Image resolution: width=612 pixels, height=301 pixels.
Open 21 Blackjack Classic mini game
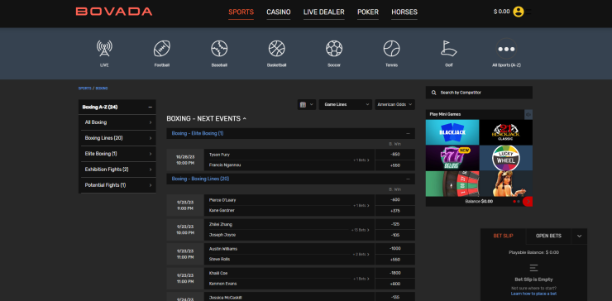pos(506,132)
